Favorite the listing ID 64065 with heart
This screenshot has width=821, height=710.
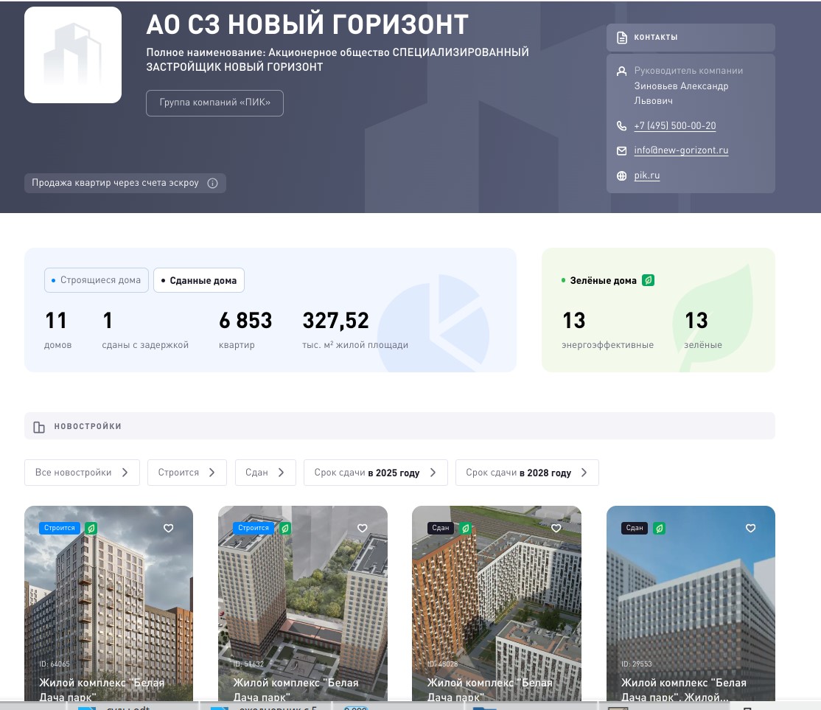click(169, 528)
